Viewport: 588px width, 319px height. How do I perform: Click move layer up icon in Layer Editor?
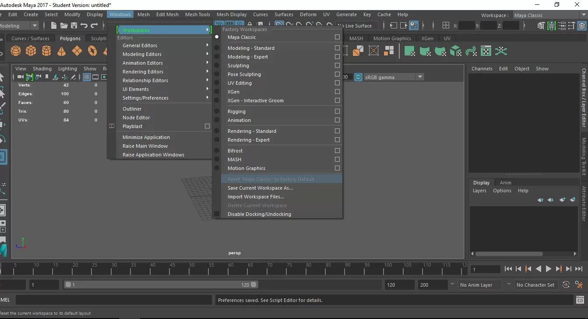tap(540, 200)
